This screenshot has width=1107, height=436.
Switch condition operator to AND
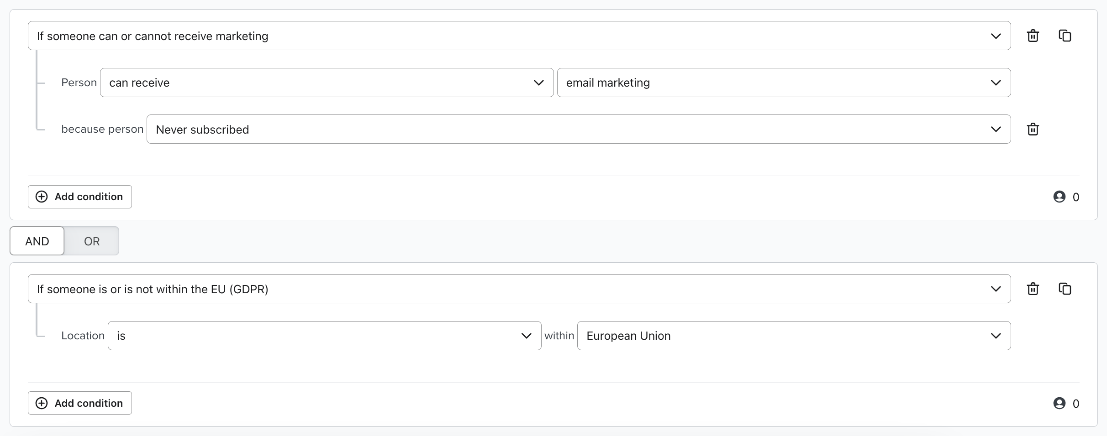[x=37, y=241]
